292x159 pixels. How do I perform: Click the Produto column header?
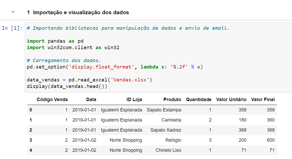pos(172,100)
